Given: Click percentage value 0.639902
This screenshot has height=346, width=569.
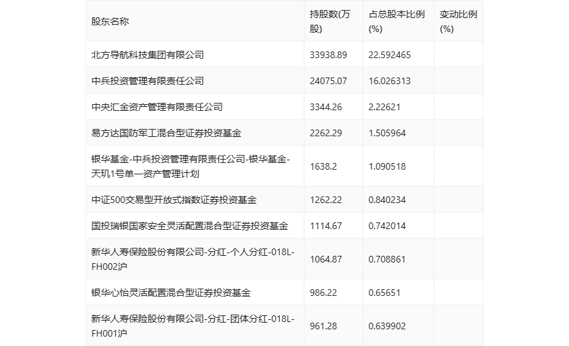Looking at the screenshot, I should click(387, 326).
